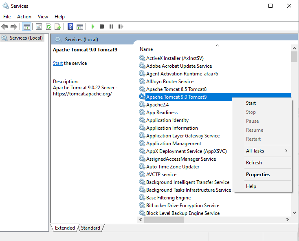Toggle Show/Hide Console Tree icon
Image resolution: width=299 pixels, height=241 pixels.
pyautogui.click(x=27, y=27)
